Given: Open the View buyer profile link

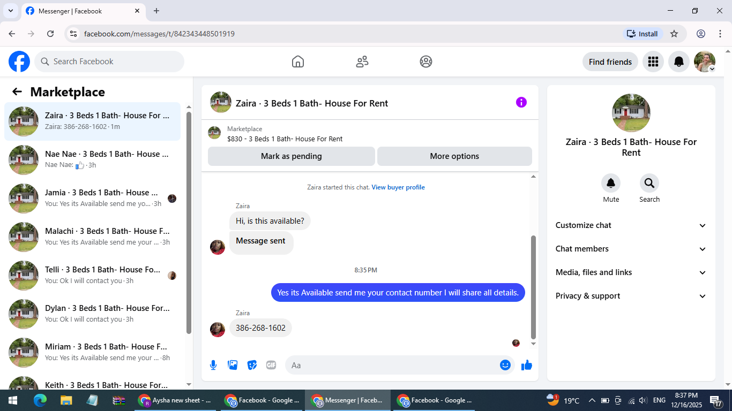Looking at the screenshot, I should pyautogui.click(x=398, y=187).
